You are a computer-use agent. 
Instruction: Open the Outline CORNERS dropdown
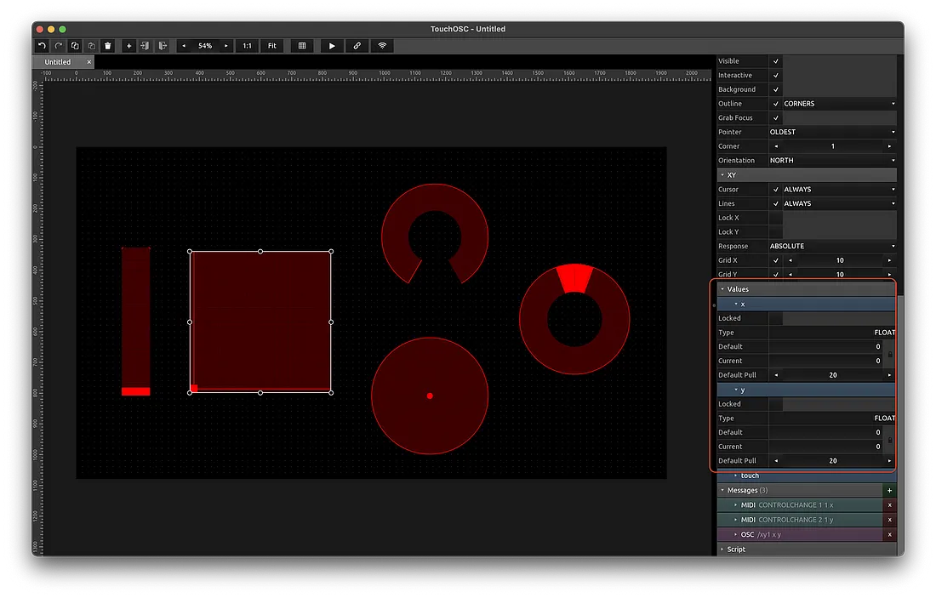(x=838, y=104)
